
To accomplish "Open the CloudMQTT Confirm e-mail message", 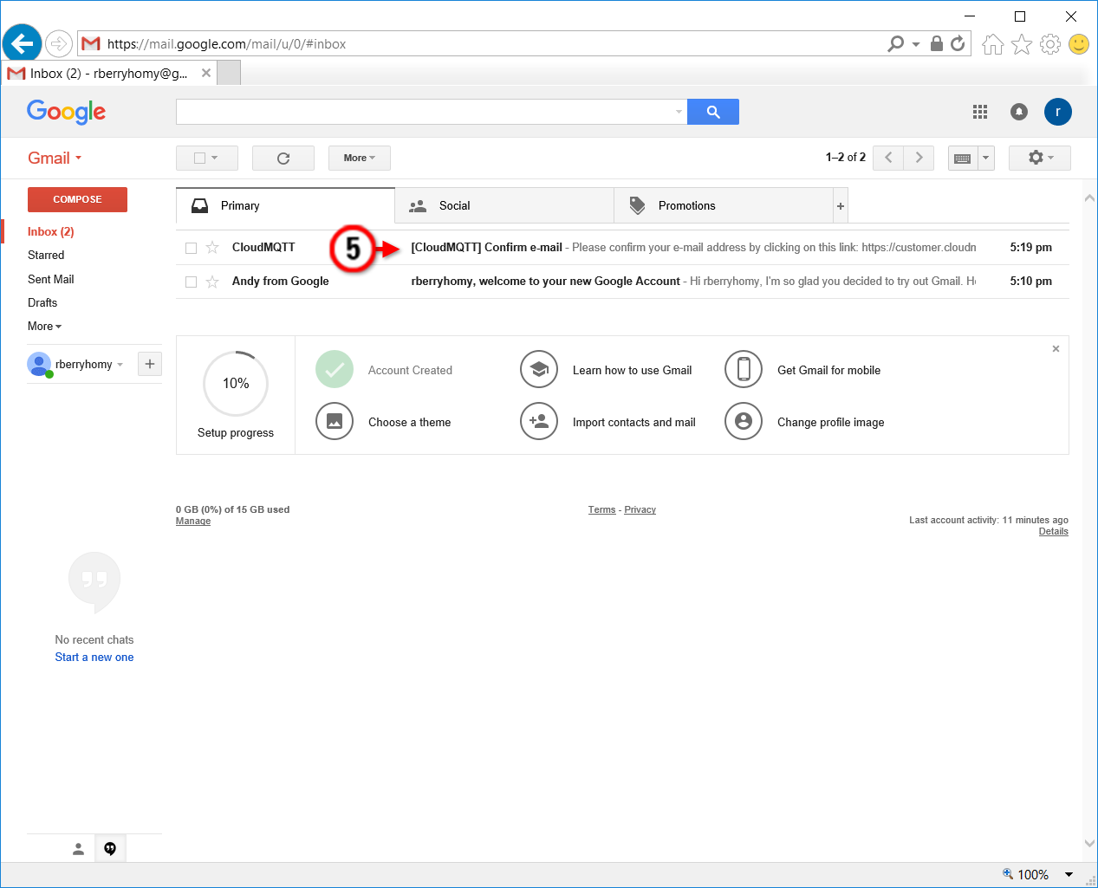I will pyautogui.click(x=622, y=248).
